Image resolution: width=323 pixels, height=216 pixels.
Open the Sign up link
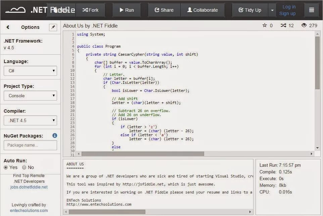(x=287, y=13)
